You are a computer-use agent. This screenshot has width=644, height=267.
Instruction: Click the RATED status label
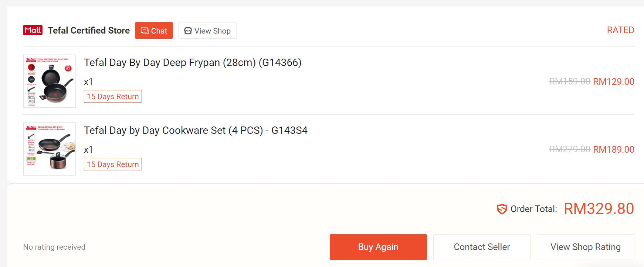620,30
